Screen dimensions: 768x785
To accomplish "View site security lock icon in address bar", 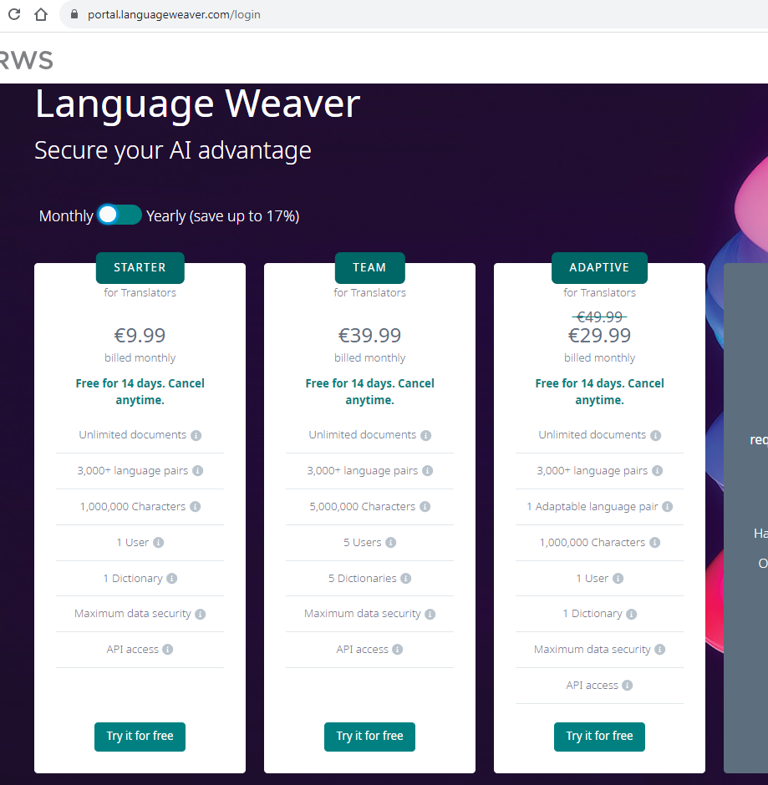I will [x=74, y=14].
